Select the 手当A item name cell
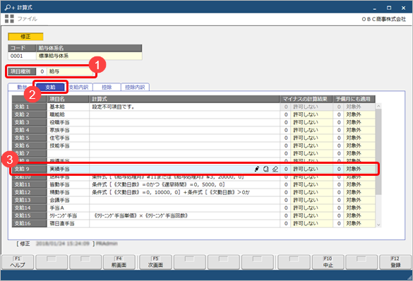Viewport: 413px width, 281px height. [68, 208]
